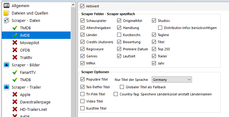Click the Scraper - Daten document icon
Viewport: 229px width, 117px height.
tap(6, 20)
